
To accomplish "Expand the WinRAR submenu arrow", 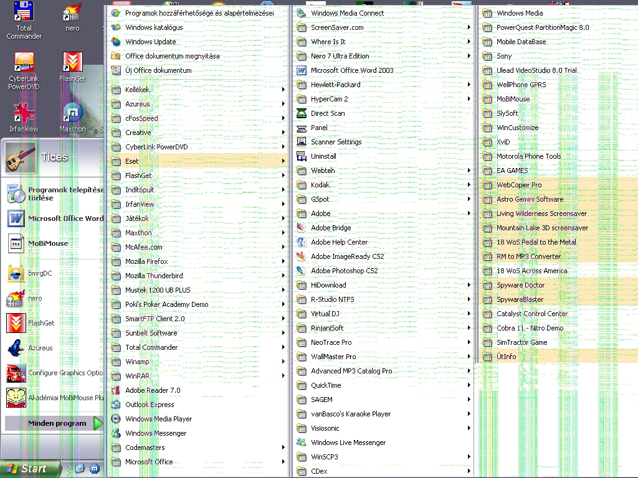I will click(x=283, y=375).
